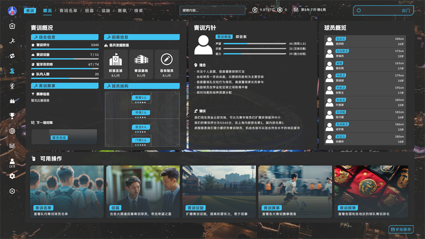Image resolution: width=425 pixels, height=239 pixels.
Task: Select the 自由球员 free agent card
Action: (166, 64)
